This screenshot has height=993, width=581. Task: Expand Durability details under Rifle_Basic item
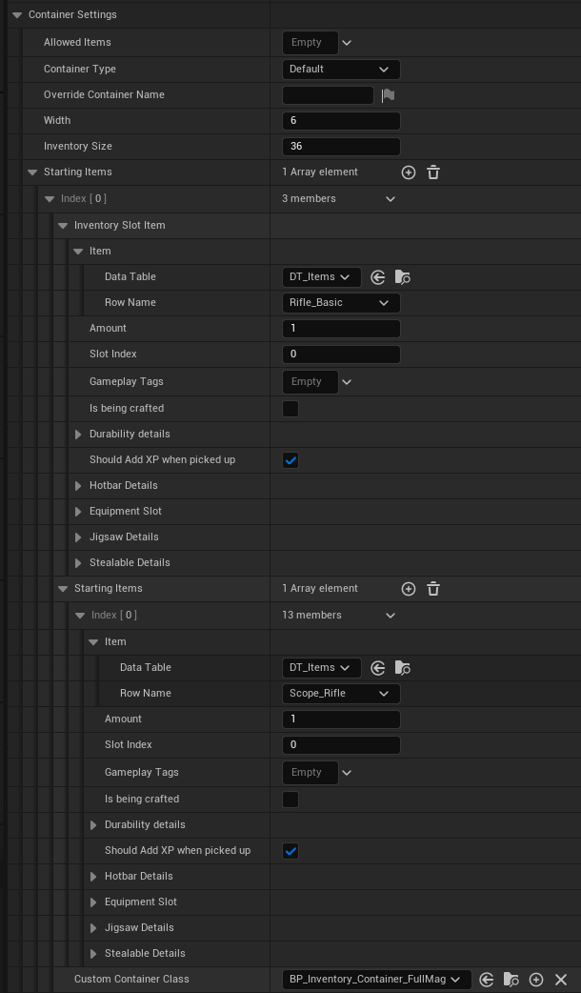(78, 435)
